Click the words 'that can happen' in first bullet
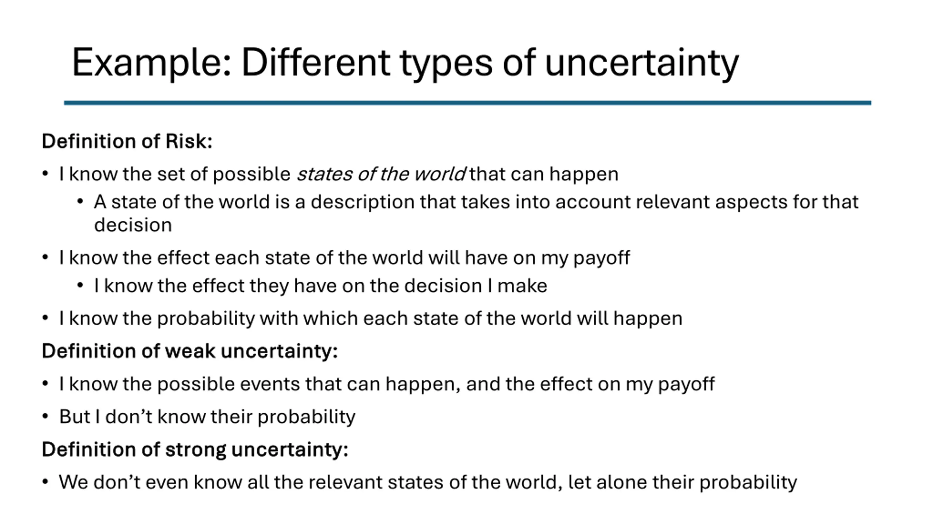Viewport: 933px width, 524px height. (544, 174)
